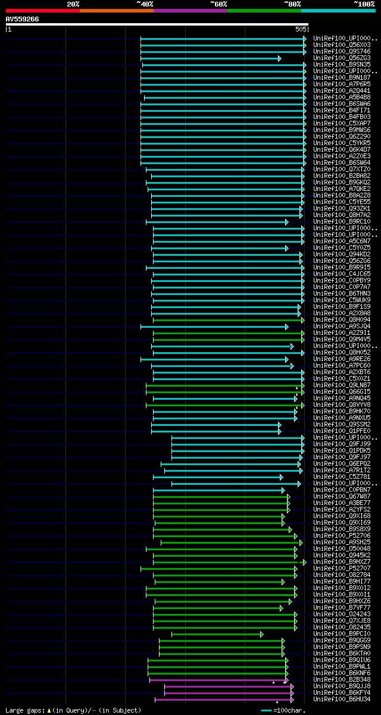Select the UniRef100_C5XAP7 label
The height and width of the screenshot is (715, 381).
(342, 123)
